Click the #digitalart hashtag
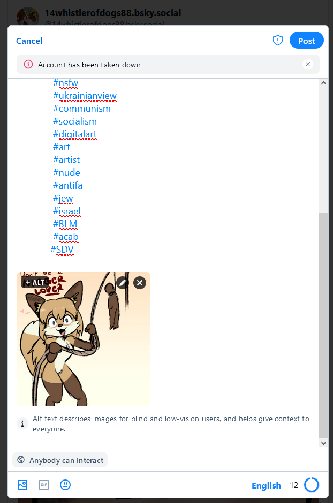This screenshot has width=333, height=503. click(x=75, y=134)
